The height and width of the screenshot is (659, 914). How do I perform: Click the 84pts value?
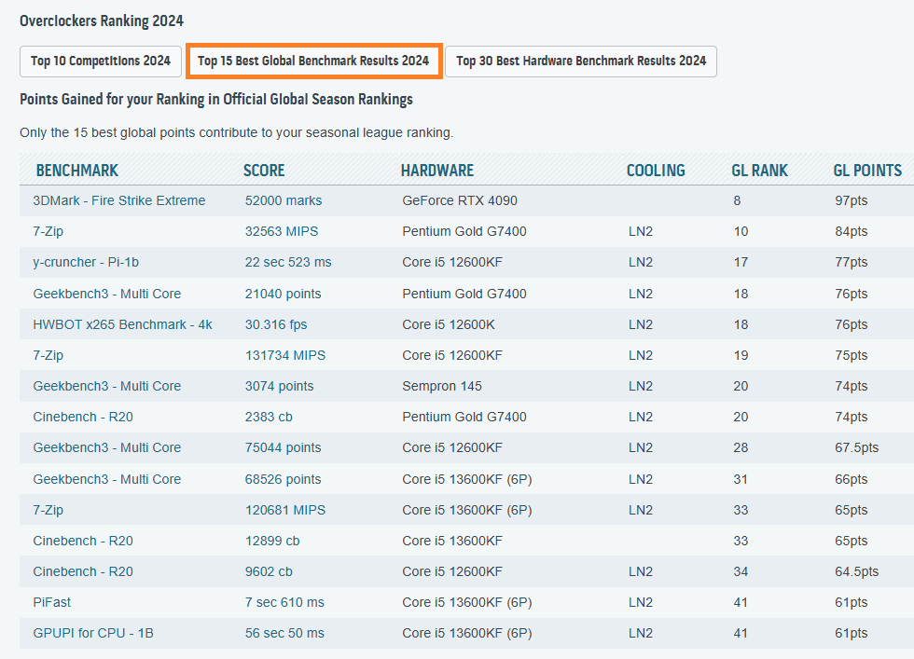tap(851, 231)
